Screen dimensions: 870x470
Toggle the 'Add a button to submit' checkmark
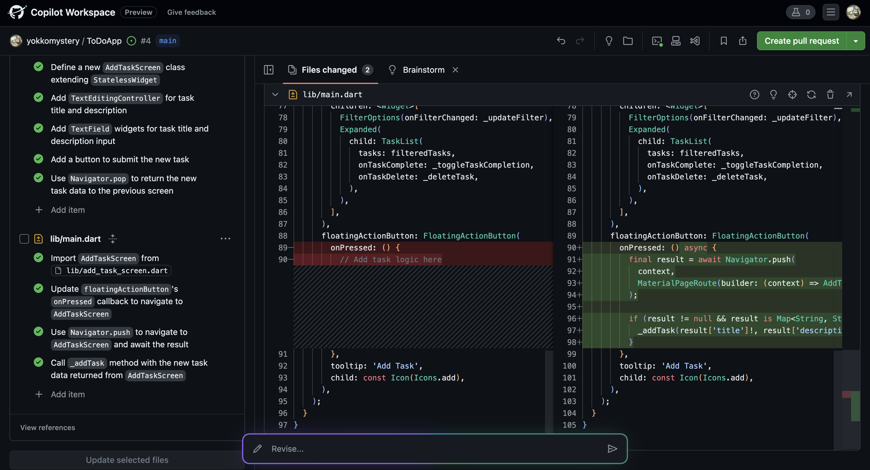(x=38, y=159)
